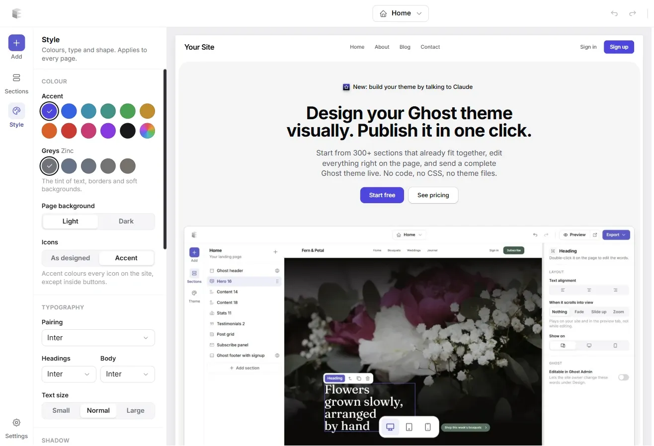Set icons to As designed
Screen dimensions: 654x446
point(71,258)
